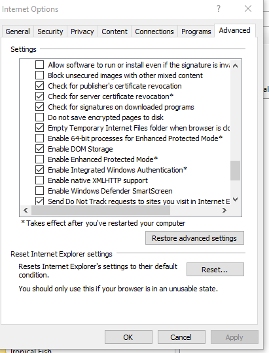Screen dimensions: 269x353
Task: Toggle Check for server certificate revocation
Action: coord(40,96)
